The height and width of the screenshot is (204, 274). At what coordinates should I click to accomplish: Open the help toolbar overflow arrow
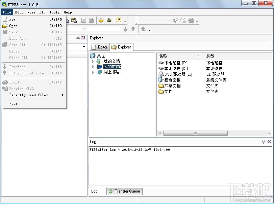click(125, 22)
